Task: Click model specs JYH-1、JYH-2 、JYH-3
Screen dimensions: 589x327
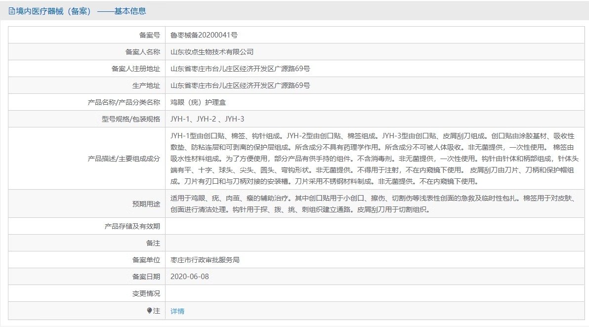Action: pyautogui.click(x=208, y=120)
